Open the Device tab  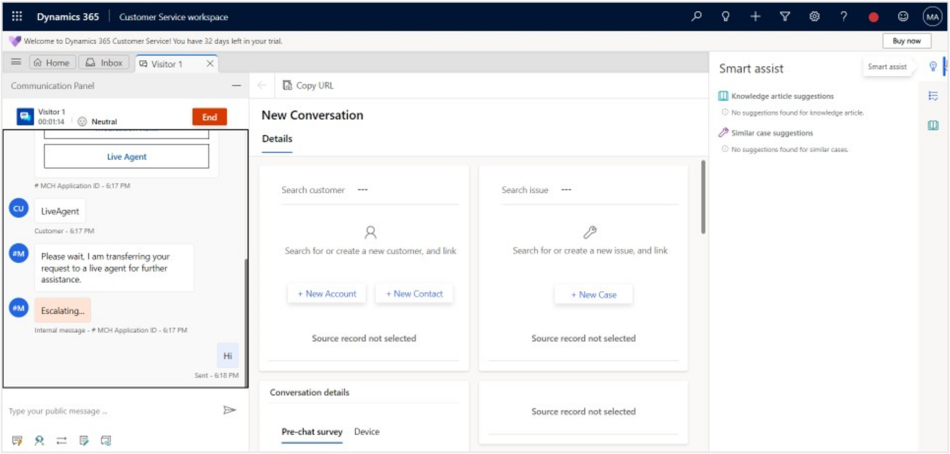(367, 432)
